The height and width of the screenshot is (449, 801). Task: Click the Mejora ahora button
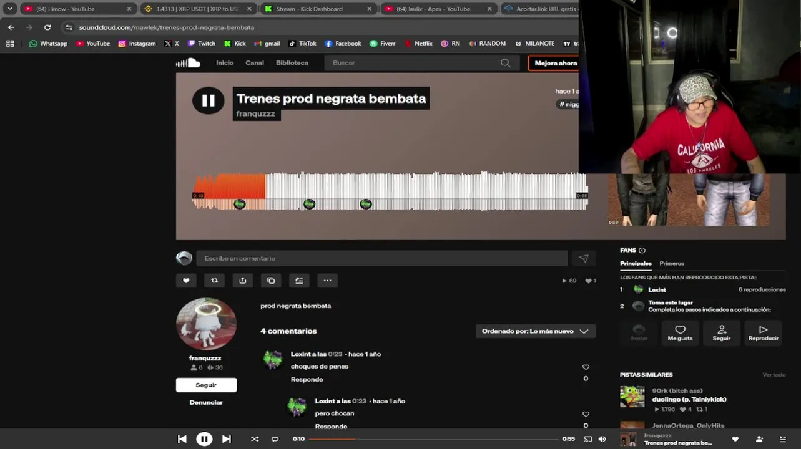554,63
